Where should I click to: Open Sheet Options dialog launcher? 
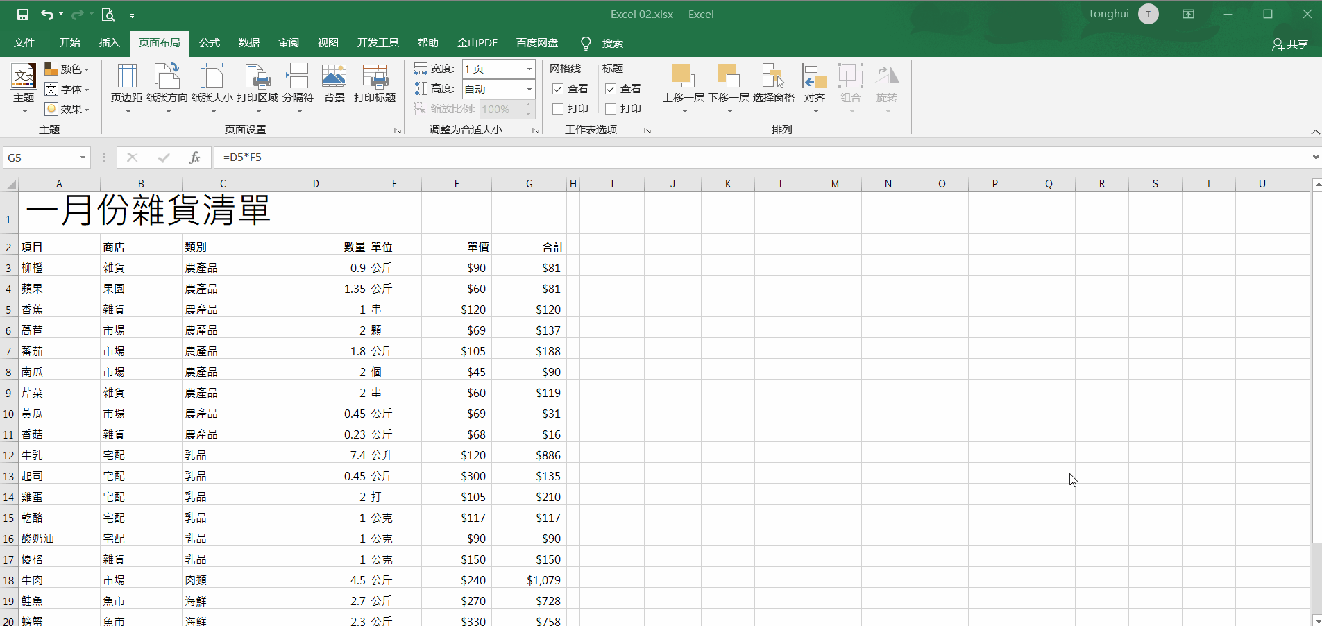coord(647,130)
